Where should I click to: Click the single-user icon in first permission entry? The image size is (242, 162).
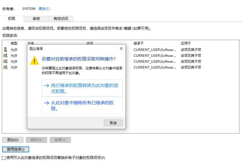(4, 49)
